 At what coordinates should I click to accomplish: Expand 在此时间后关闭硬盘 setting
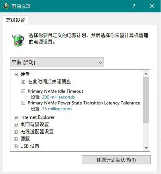coord(23,82)
